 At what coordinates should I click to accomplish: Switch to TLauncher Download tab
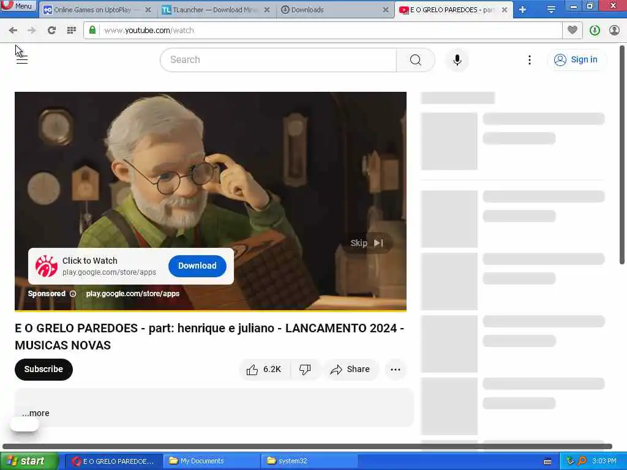(216, 10)
